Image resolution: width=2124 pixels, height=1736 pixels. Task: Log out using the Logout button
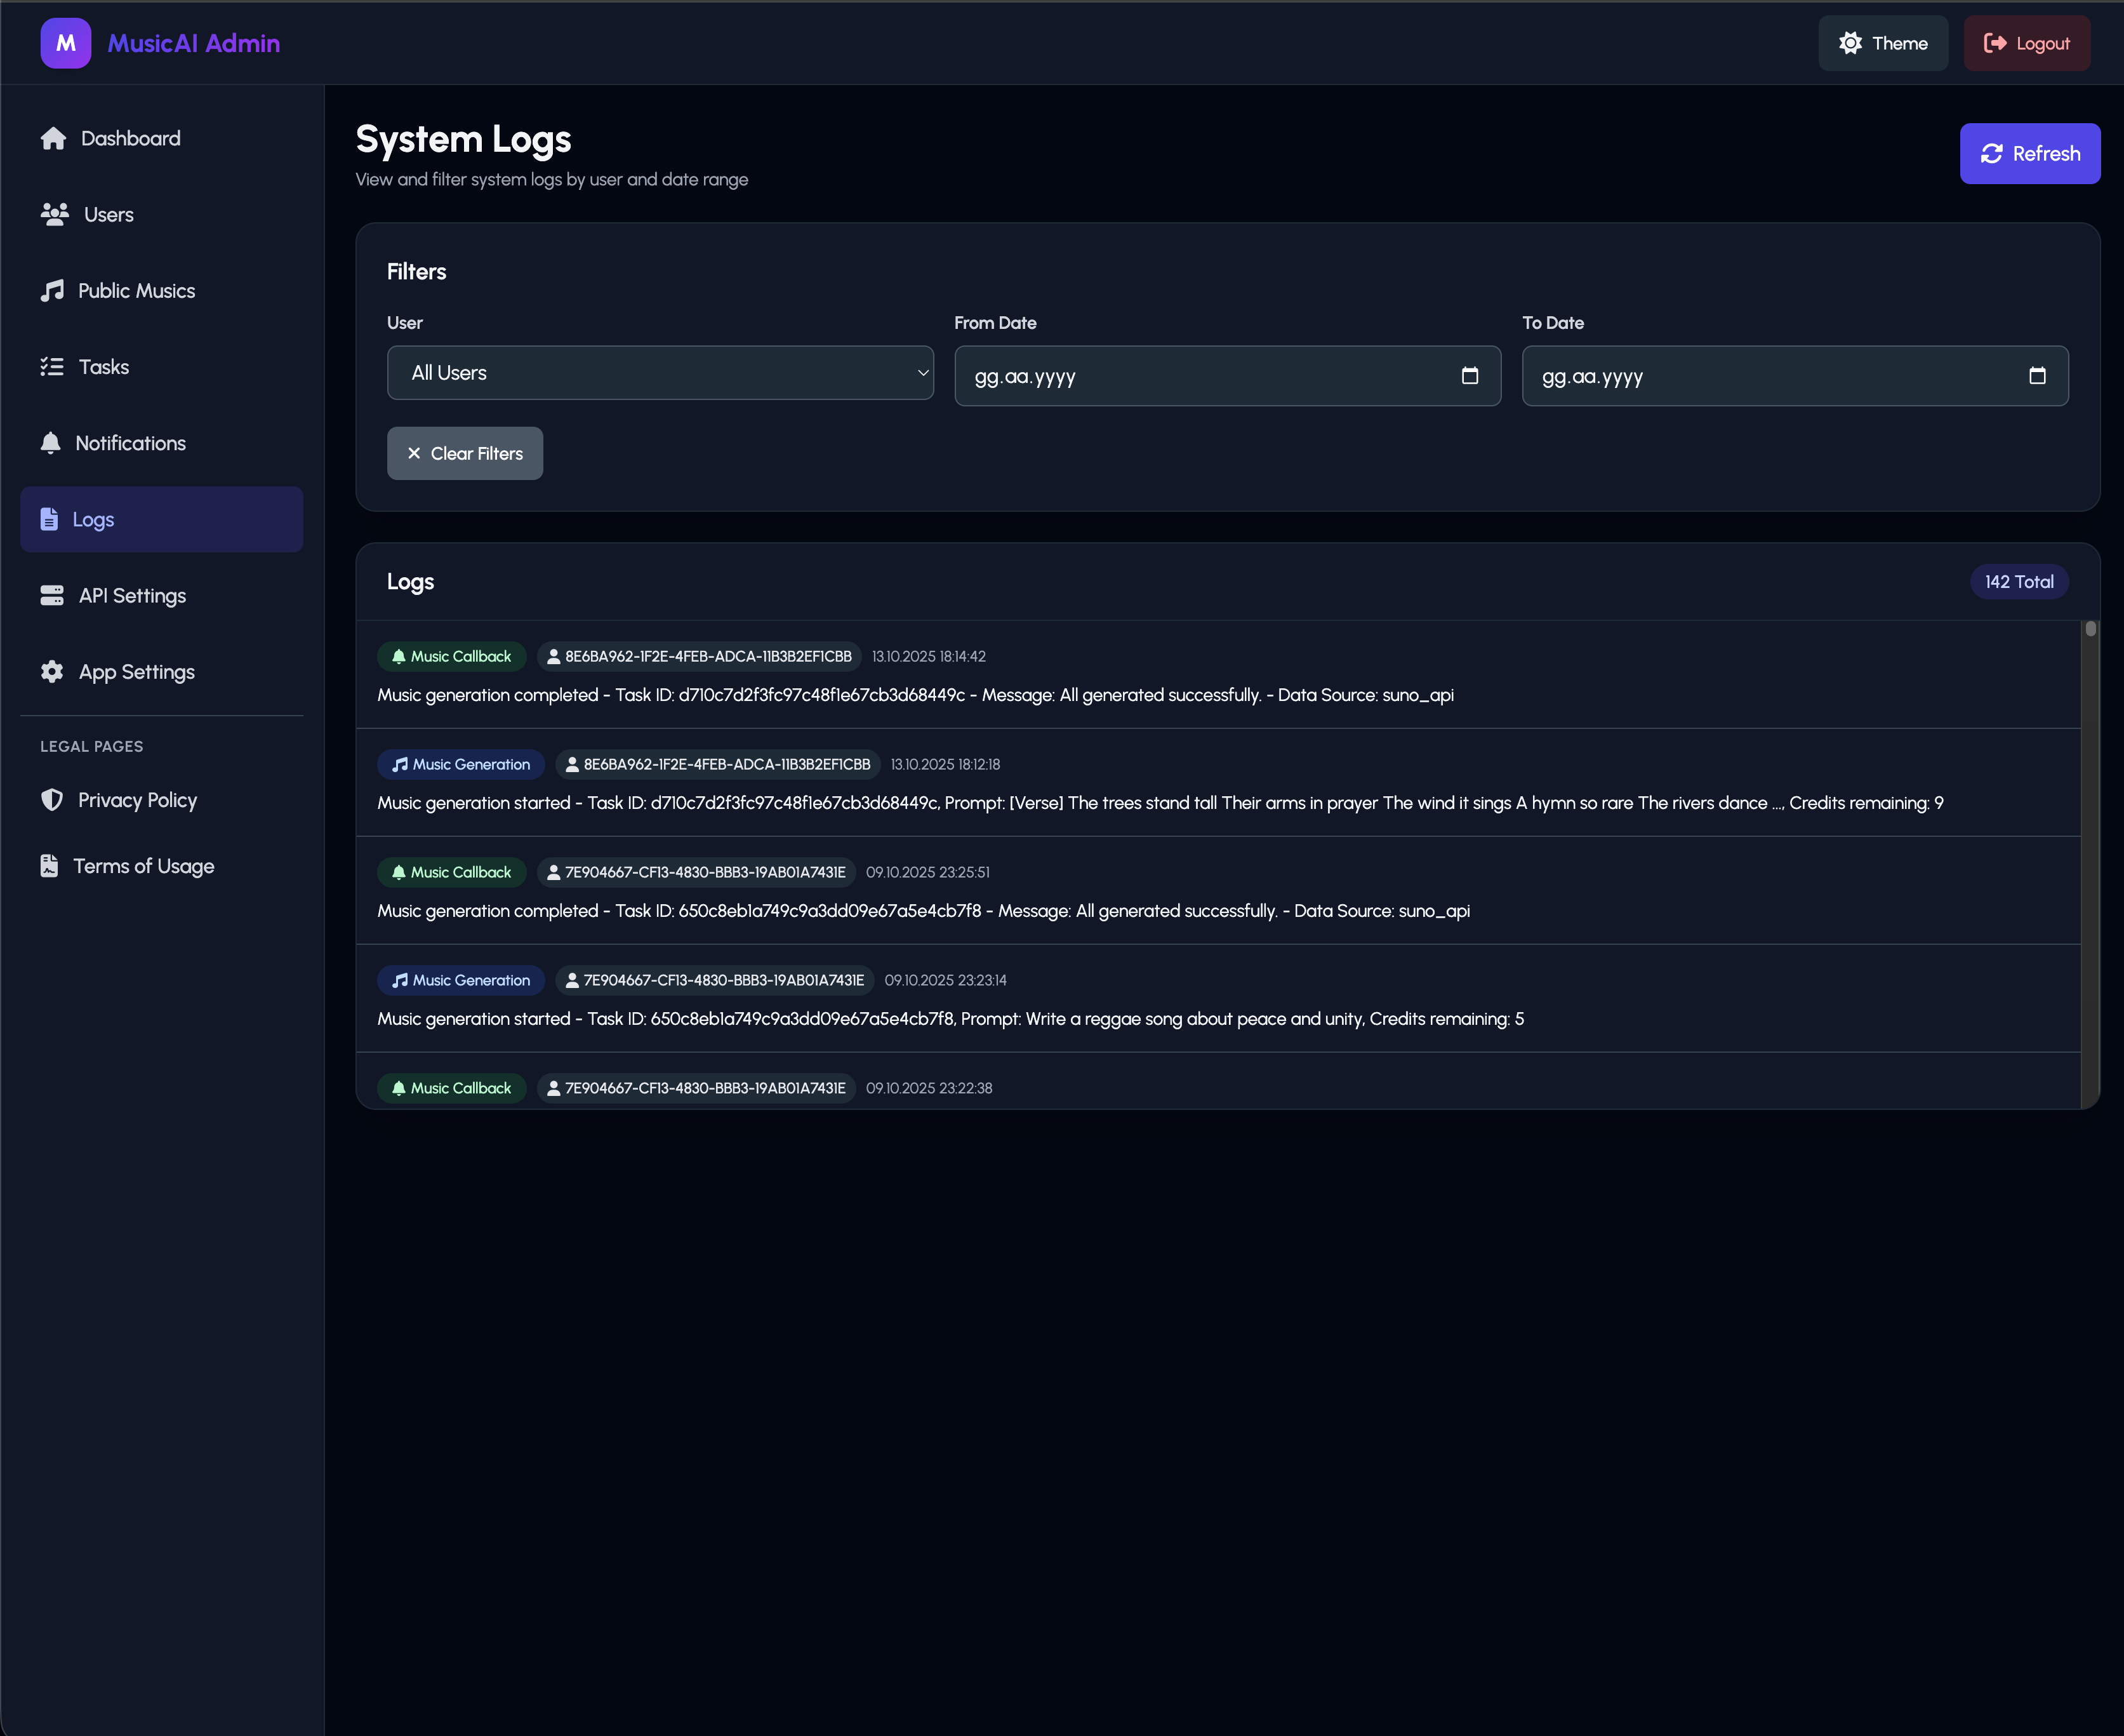[2026, 43]
